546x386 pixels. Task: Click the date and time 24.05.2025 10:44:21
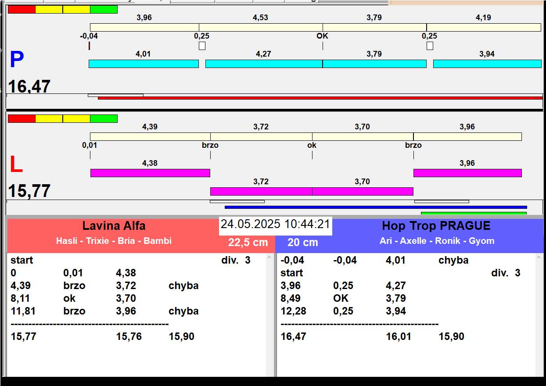tap(275, 224)
